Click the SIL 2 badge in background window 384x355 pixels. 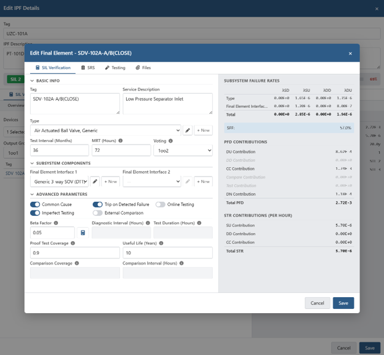tap(15, 79)
